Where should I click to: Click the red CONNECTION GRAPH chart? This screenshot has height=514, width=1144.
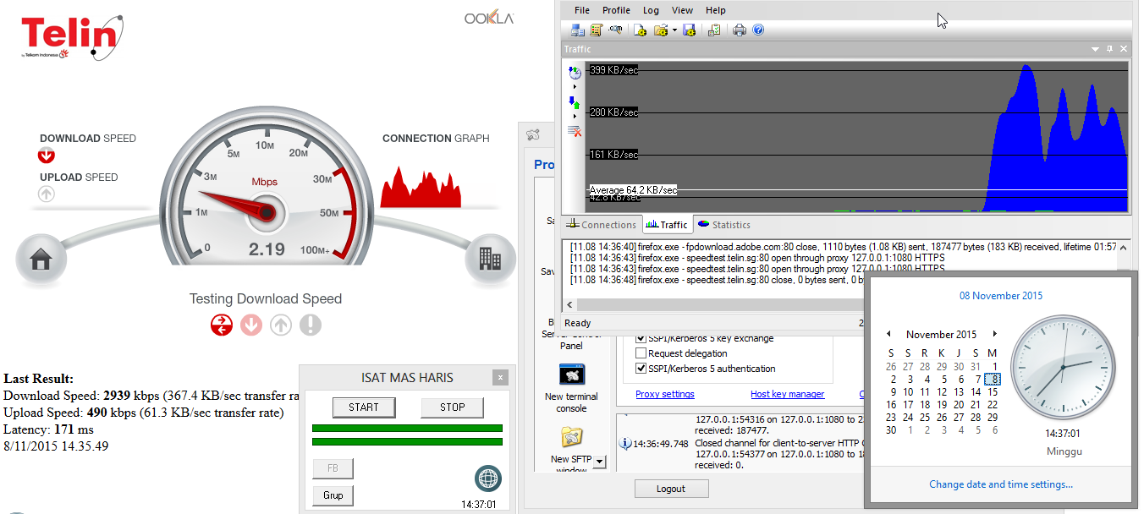[421, 187]
